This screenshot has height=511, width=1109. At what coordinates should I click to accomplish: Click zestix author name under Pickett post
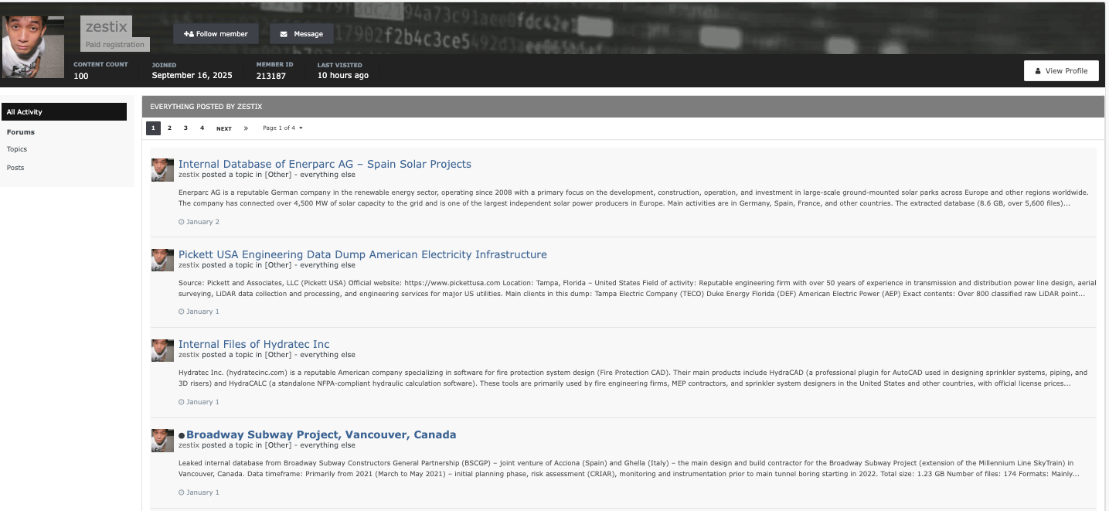pos(189,265)
